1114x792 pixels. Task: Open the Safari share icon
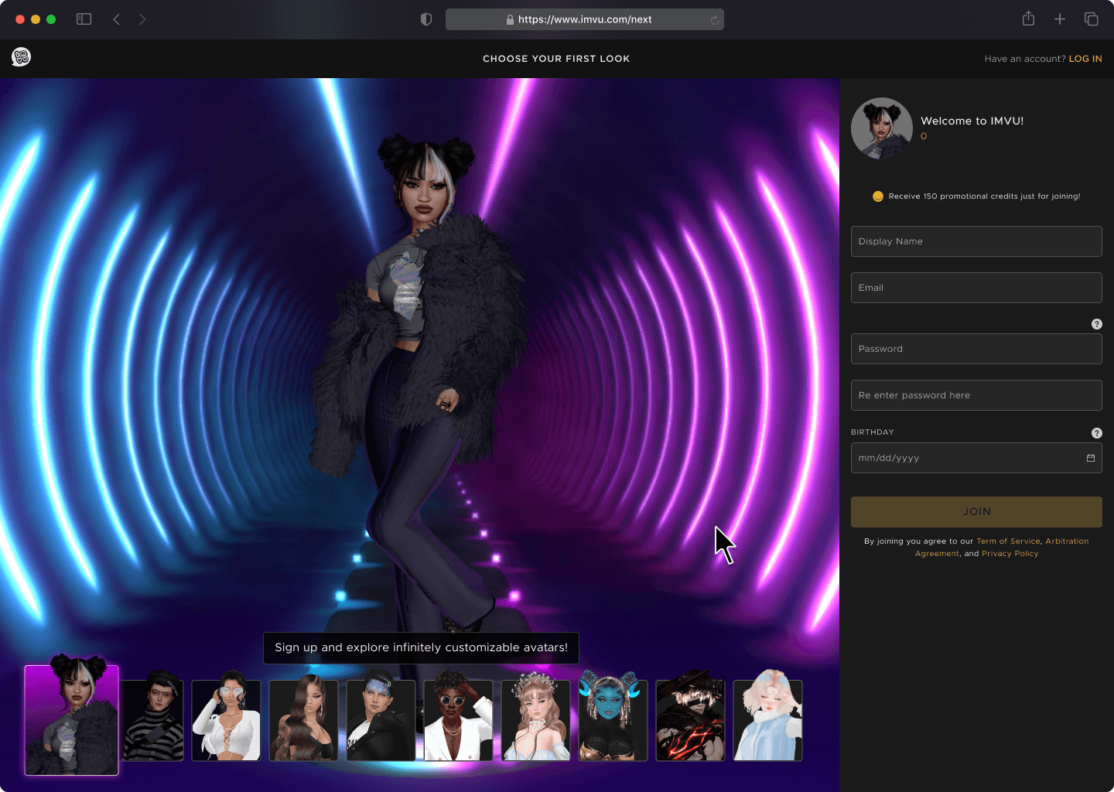[x=1028, y=19]
